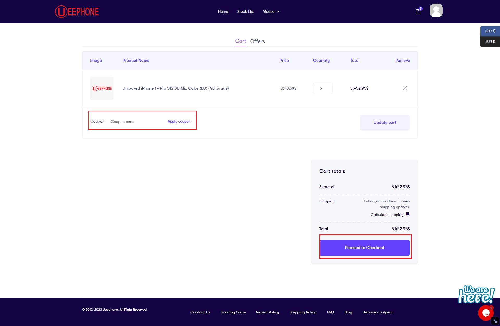Open Become an Agent footer link
This screenshot has width=500, height=326.
pyautogui.click(x=378, y=312)
